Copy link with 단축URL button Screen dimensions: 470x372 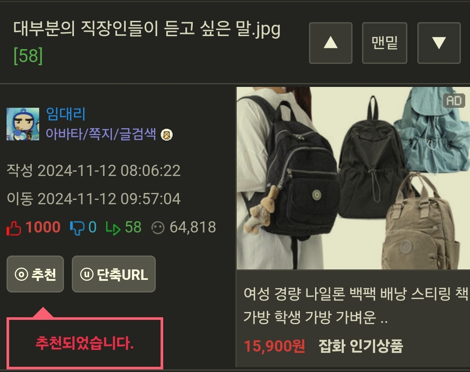tap(114, 274)
